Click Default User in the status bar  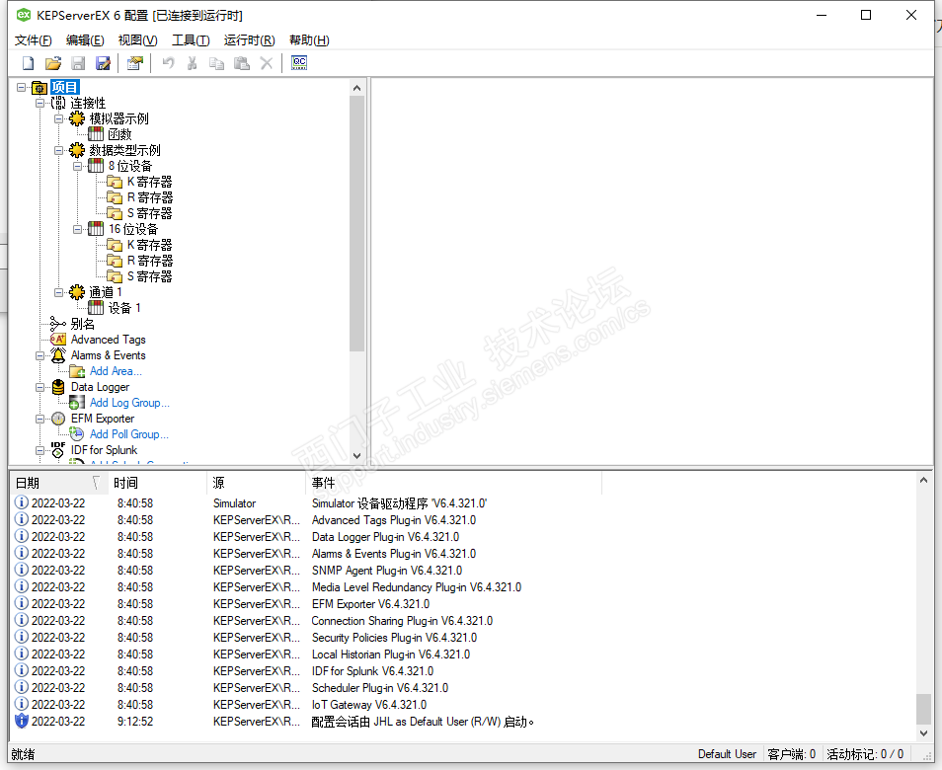(727, 754)
